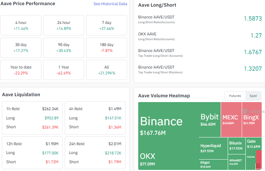Click Top Trader Long/Short (Positions) label
265x171 pixels.
160,72
